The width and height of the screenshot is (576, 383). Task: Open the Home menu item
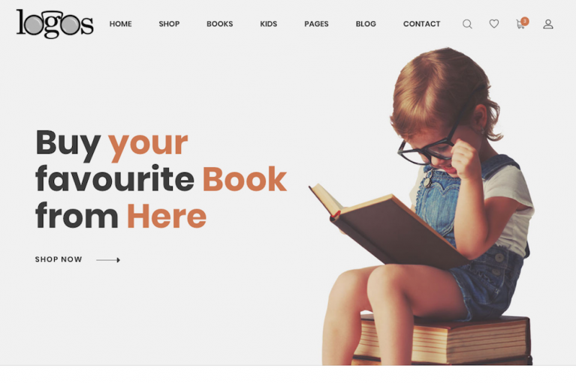pos(120,24)
